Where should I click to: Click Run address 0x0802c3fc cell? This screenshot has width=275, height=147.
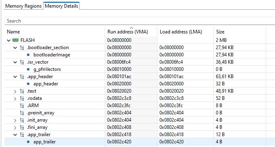pos(119,106)
